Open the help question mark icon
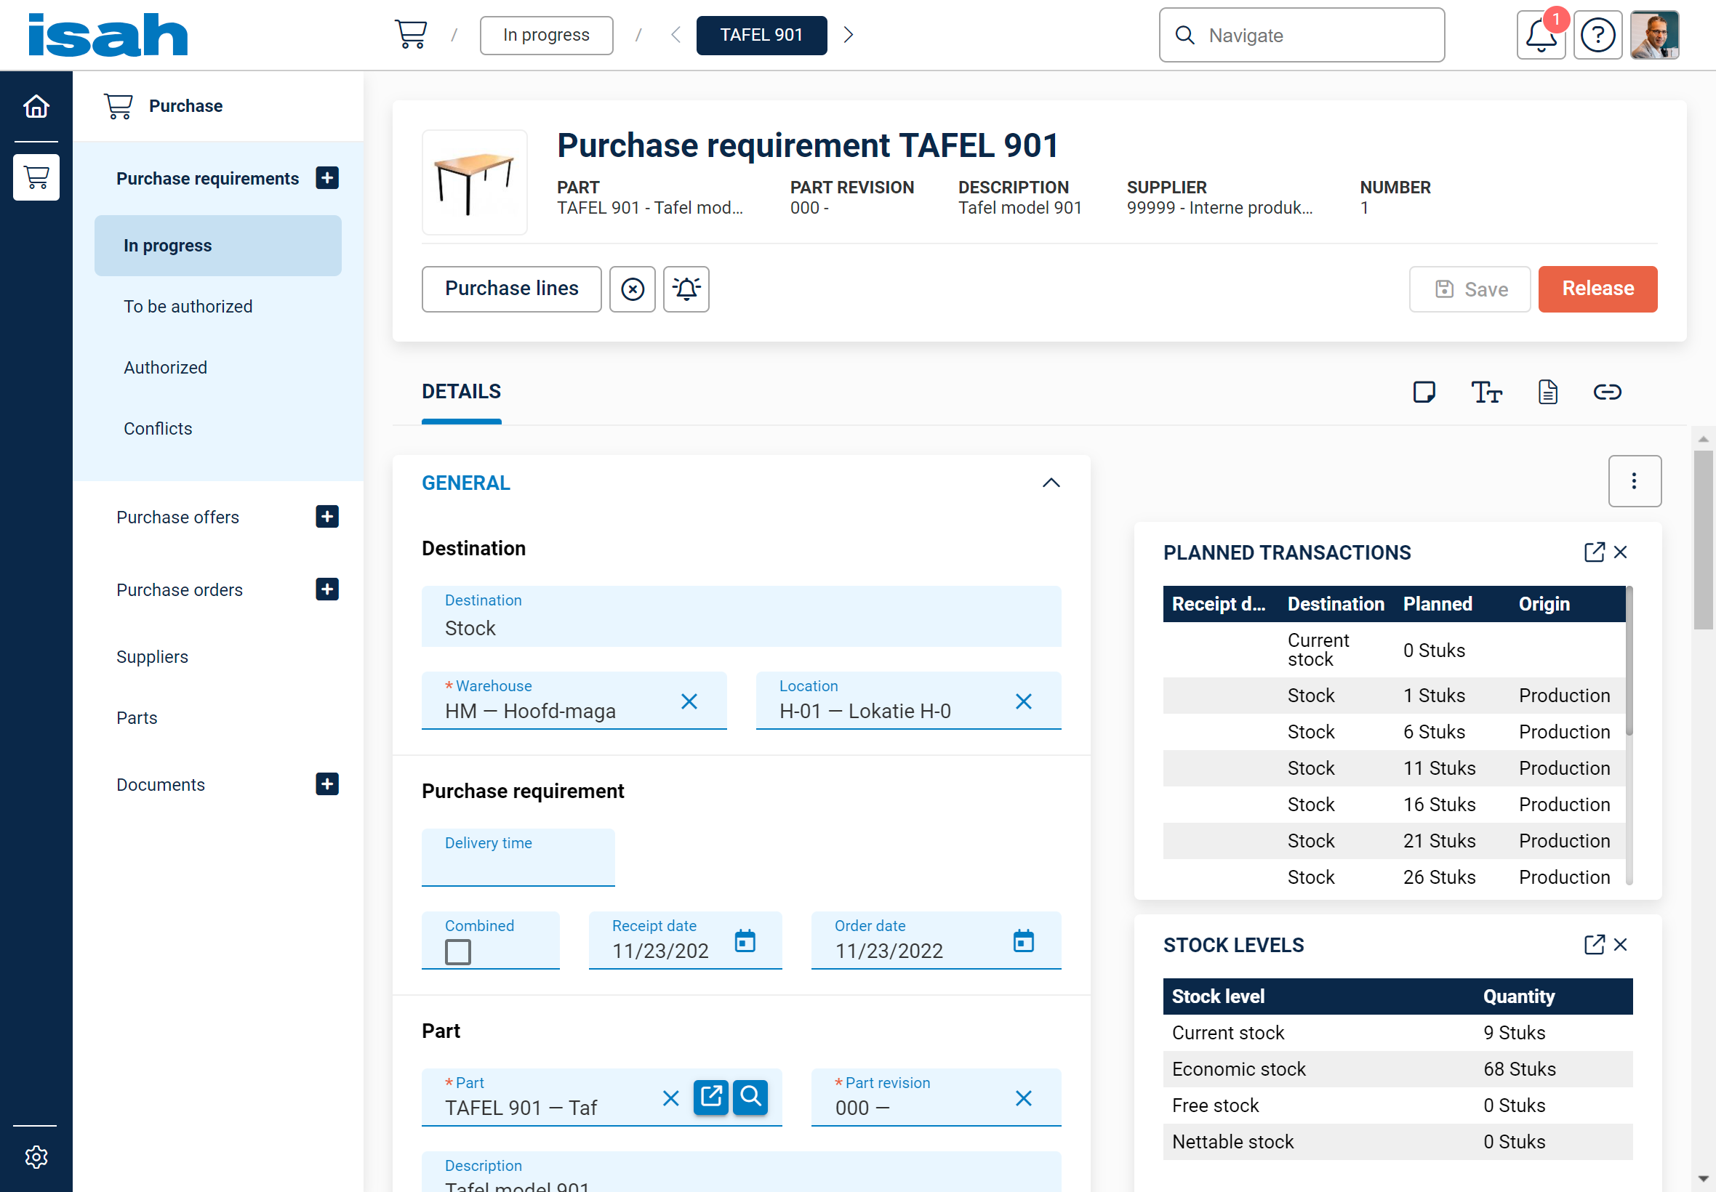The height and width of the screenshot is (1192, 1716). tap(1597, 35)
